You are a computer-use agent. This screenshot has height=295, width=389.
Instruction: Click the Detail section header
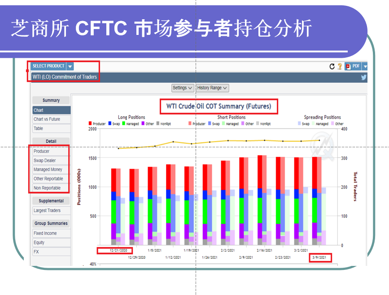[x=51, y=141]
